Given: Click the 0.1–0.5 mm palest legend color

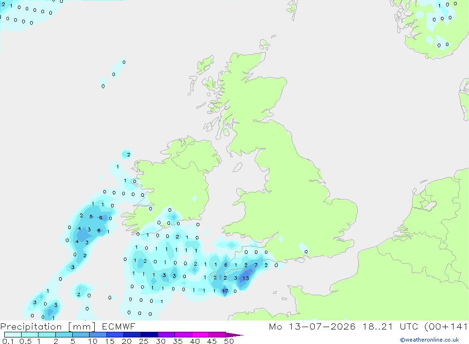Looking at the screenshot, I should tap(13, 335).
